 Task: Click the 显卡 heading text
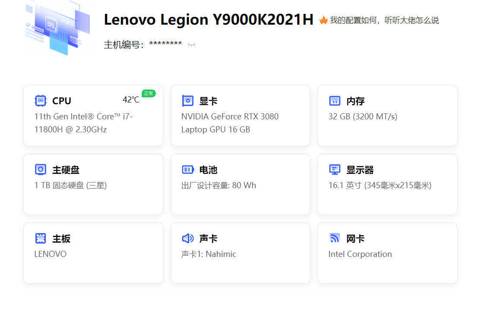(x=208, y=101)
